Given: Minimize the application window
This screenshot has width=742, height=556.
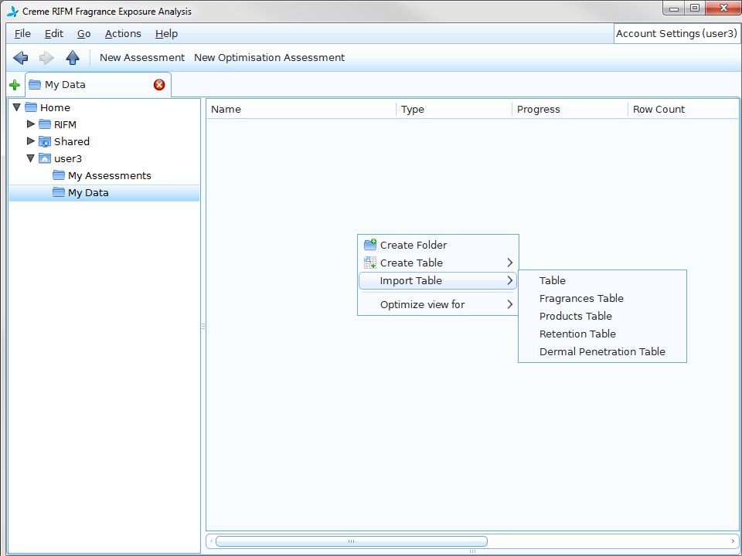Looking at the screenshot, I should point(674,8).
